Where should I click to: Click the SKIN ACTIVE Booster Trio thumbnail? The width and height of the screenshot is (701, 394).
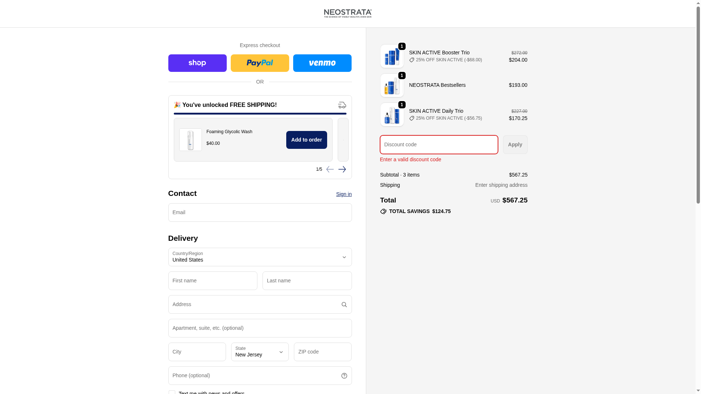392,56
